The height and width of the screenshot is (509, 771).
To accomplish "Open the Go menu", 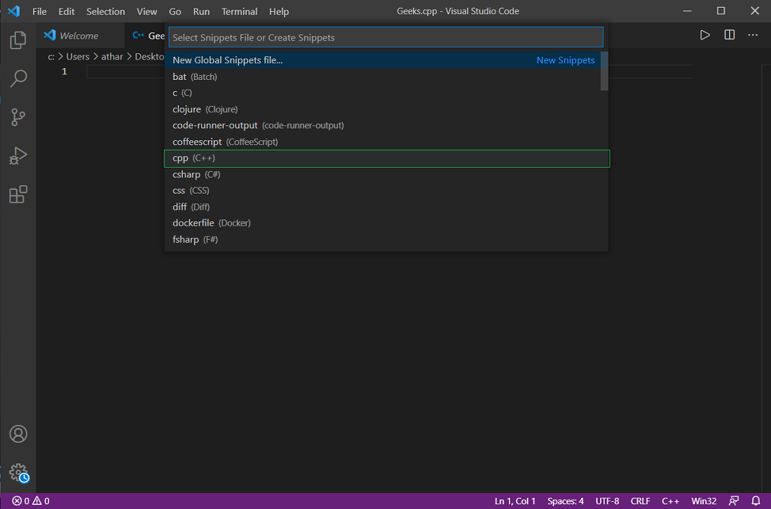I will tap(175, 11).
